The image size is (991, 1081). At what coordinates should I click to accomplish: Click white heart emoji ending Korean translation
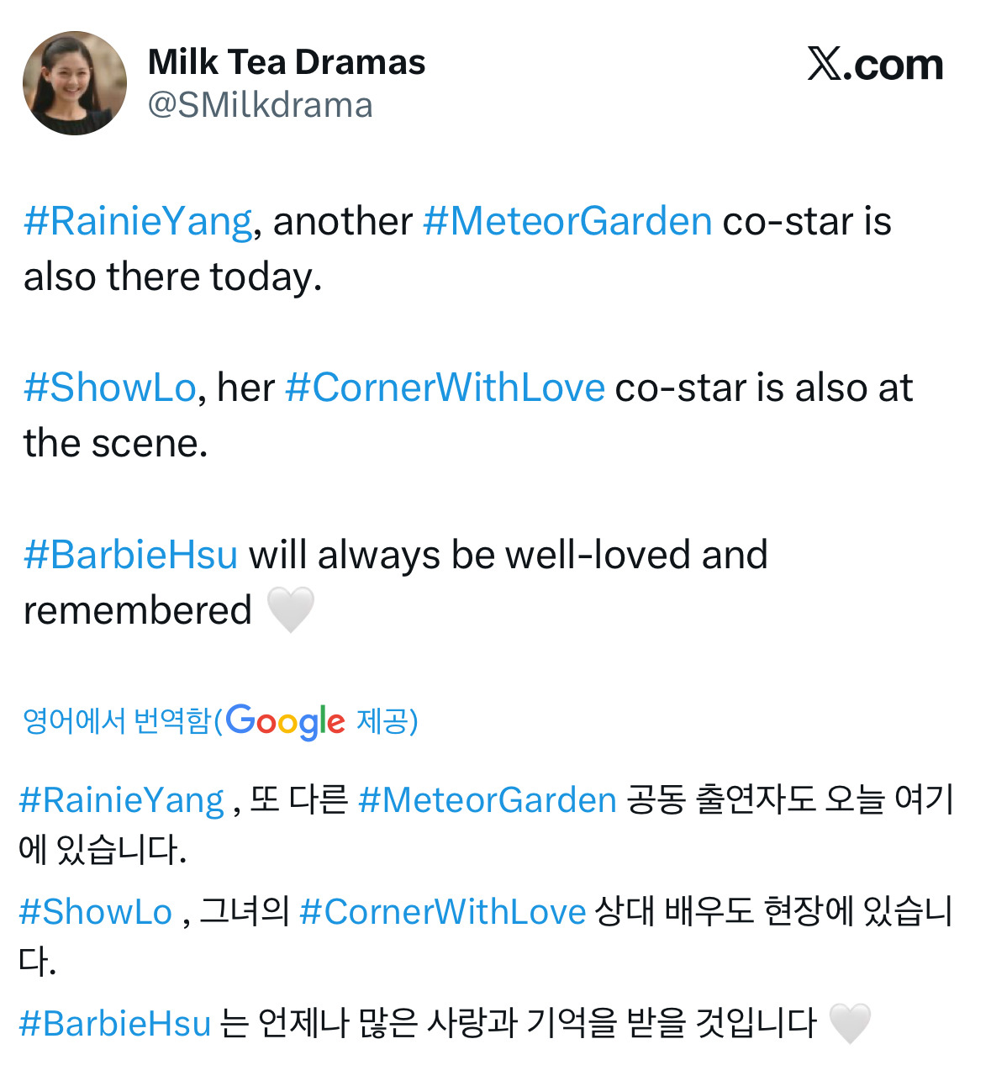pos(850,1023)
